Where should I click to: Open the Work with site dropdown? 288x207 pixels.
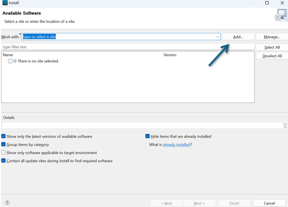[x=217, y=36]
